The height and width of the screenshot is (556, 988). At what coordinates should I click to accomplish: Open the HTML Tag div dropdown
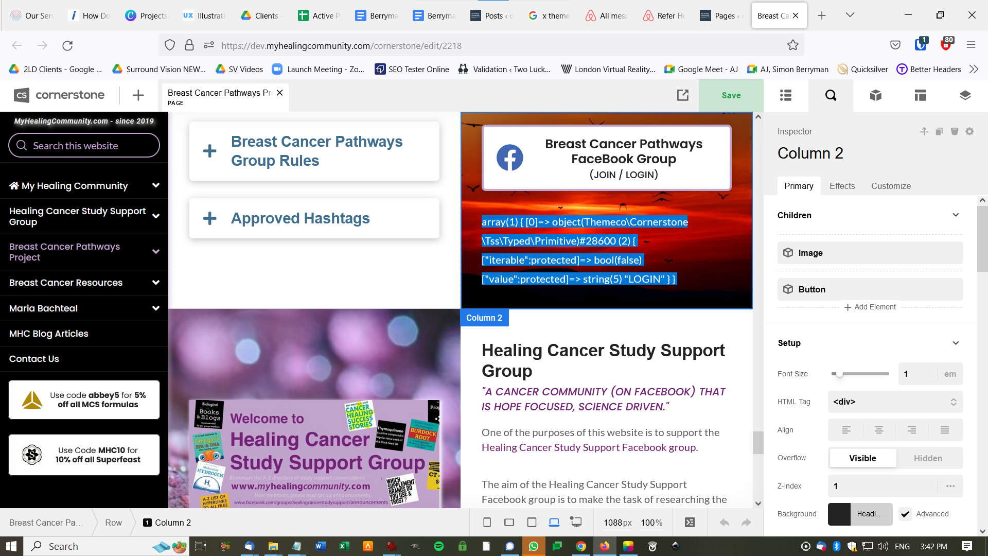(895, 402)
